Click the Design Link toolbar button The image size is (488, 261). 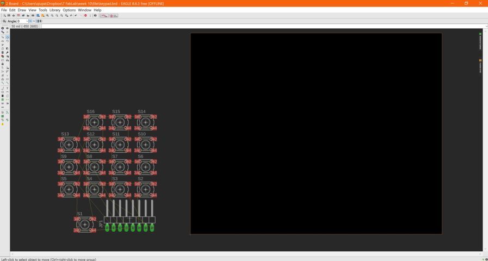pyautogui.click(x=104, y=16)
